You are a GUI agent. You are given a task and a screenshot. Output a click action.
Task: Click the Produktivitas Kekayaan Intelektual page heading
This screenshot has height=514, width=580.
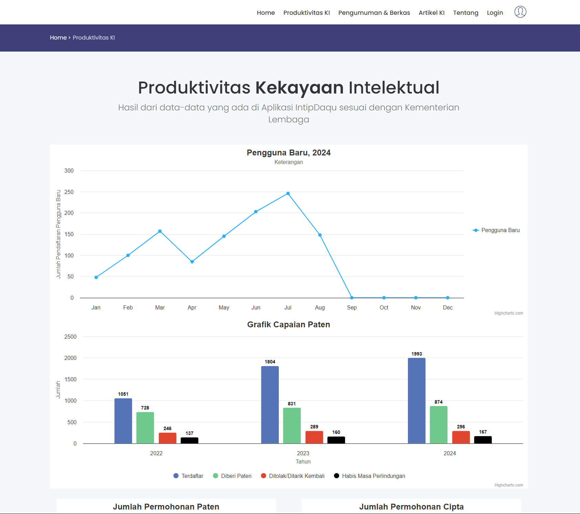[x=289, y=87]
